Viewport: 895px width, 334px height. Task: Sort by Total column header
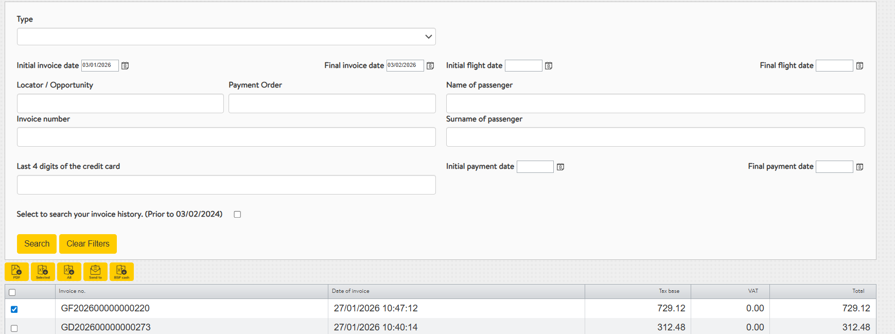[x=857, y=291]
